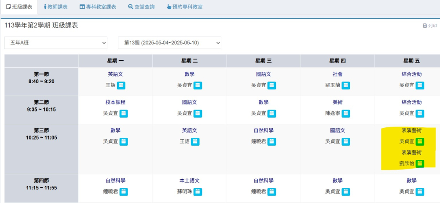Expand the 五年A班 class dropdown
This screenshot has height=203, width=440.
coord(55,43)
